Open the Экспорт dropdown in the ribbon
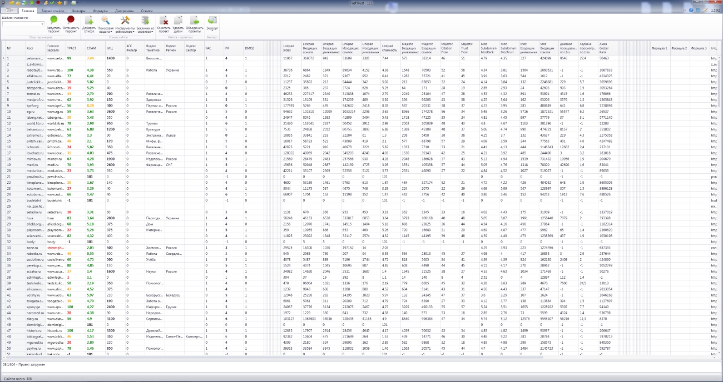 pos(212,24)
